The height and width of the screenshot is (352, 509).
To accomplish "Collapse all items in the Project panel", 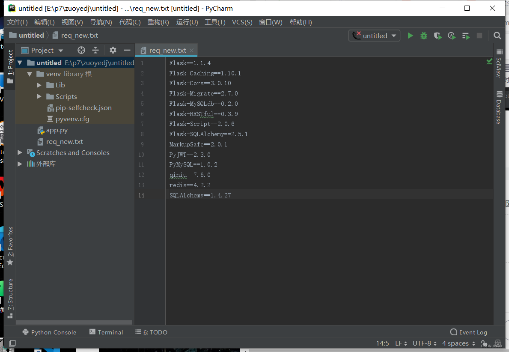I will click(95, 51).
